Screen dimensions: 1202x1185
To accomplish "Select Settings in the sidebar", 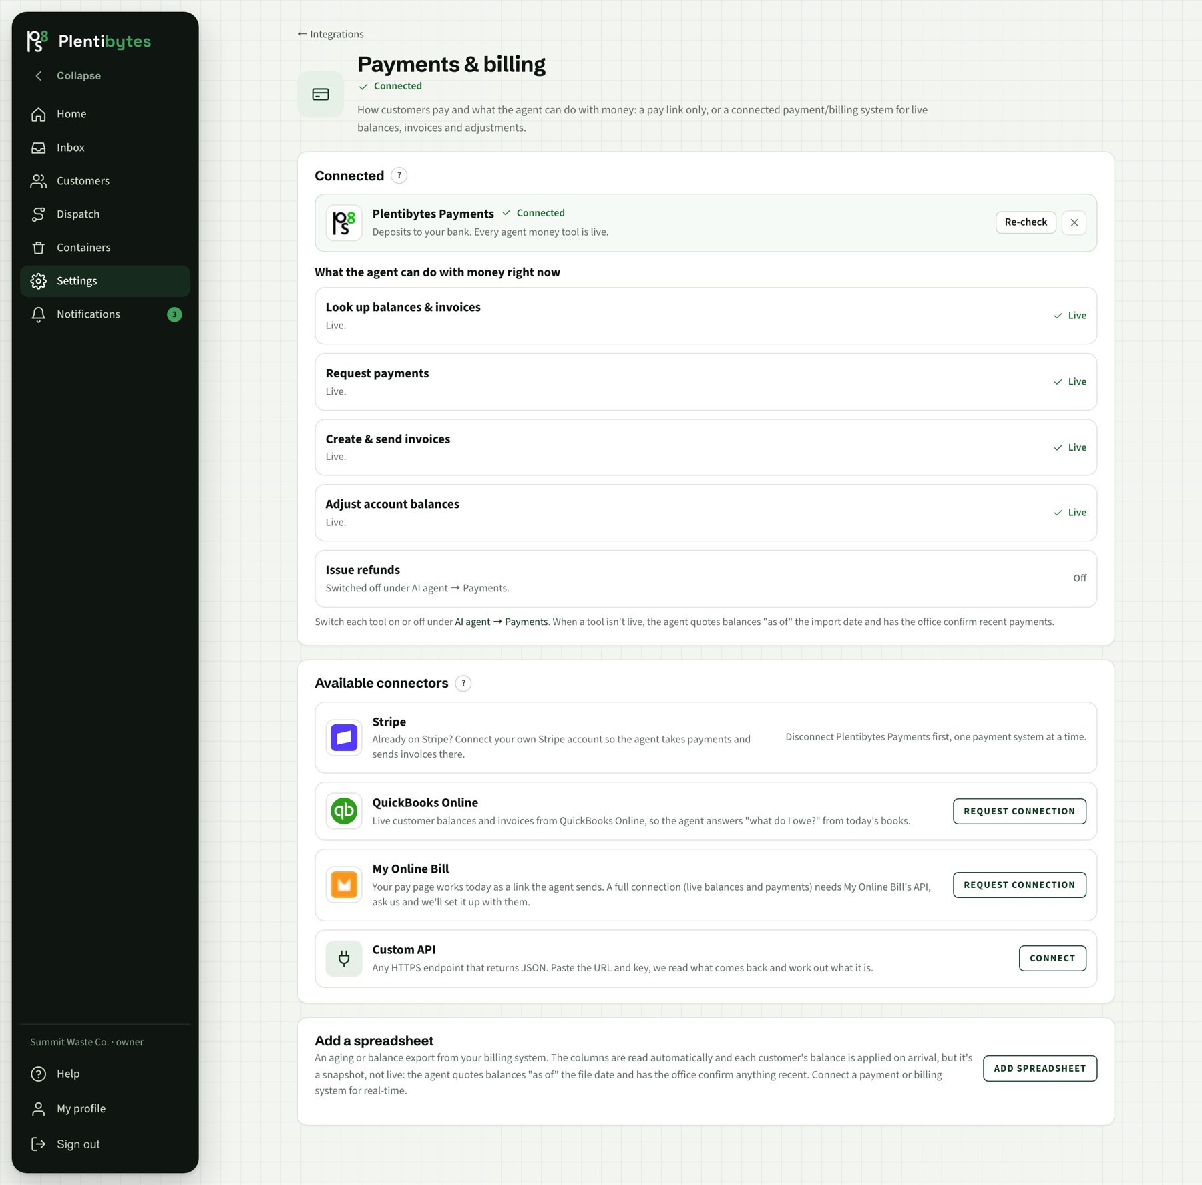I will tap(105, 281).
